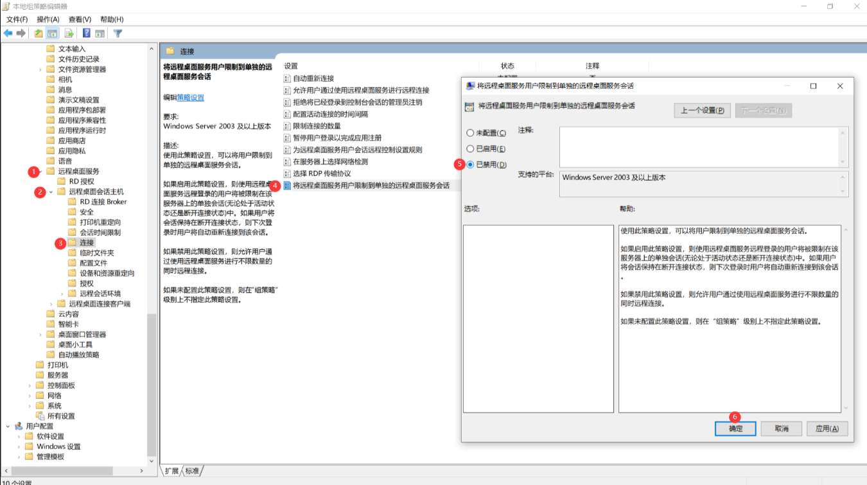Choose the 已禁用 radio option
This screenshot has height=485, width=867.
[x=471, y=165]
